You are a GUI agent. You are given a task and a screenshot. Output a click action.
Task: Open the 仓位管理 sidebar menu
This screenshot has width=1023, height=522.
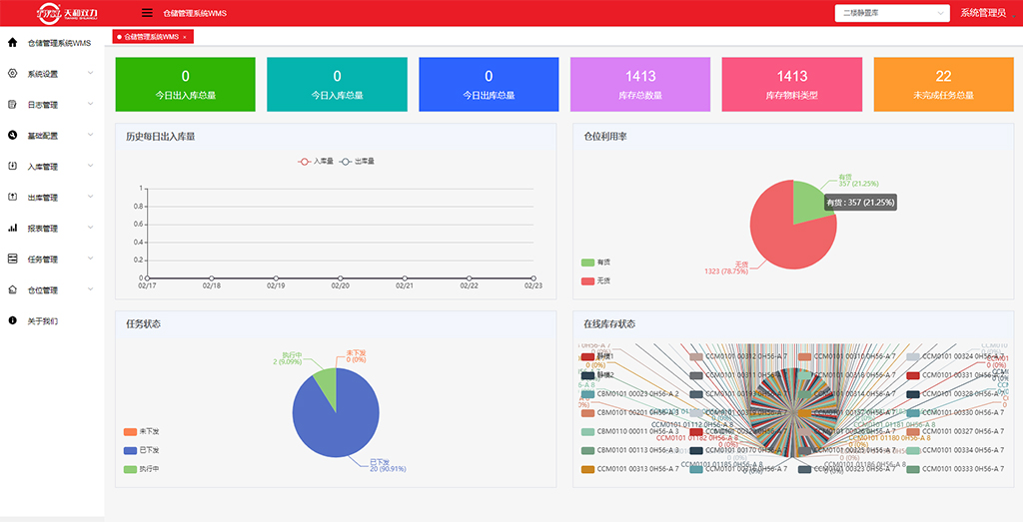click(x=43, y=290)
